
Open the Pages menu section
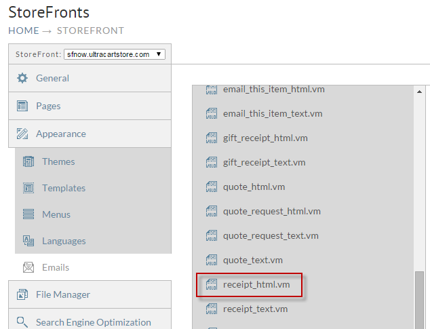tap(90, 106)
